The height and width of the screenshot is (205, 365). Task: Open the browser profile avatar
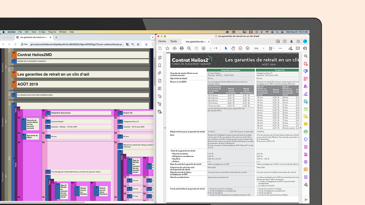pyautogui.click(x=146, y=44)
